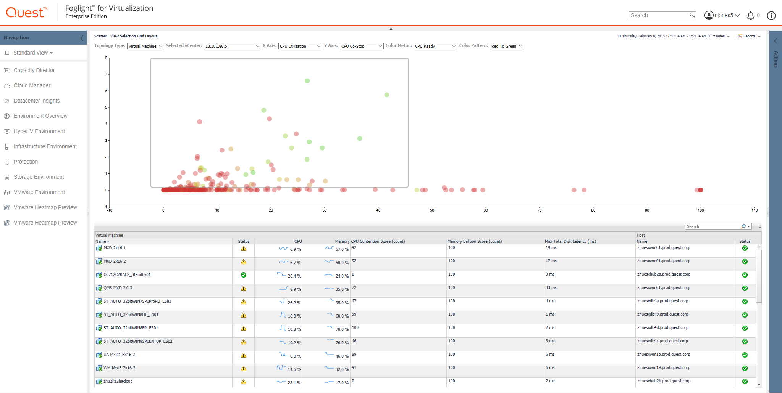This screenshot has height=393, width=782.
Task: Expand the Actions side panel
Action: pos(776,41)
